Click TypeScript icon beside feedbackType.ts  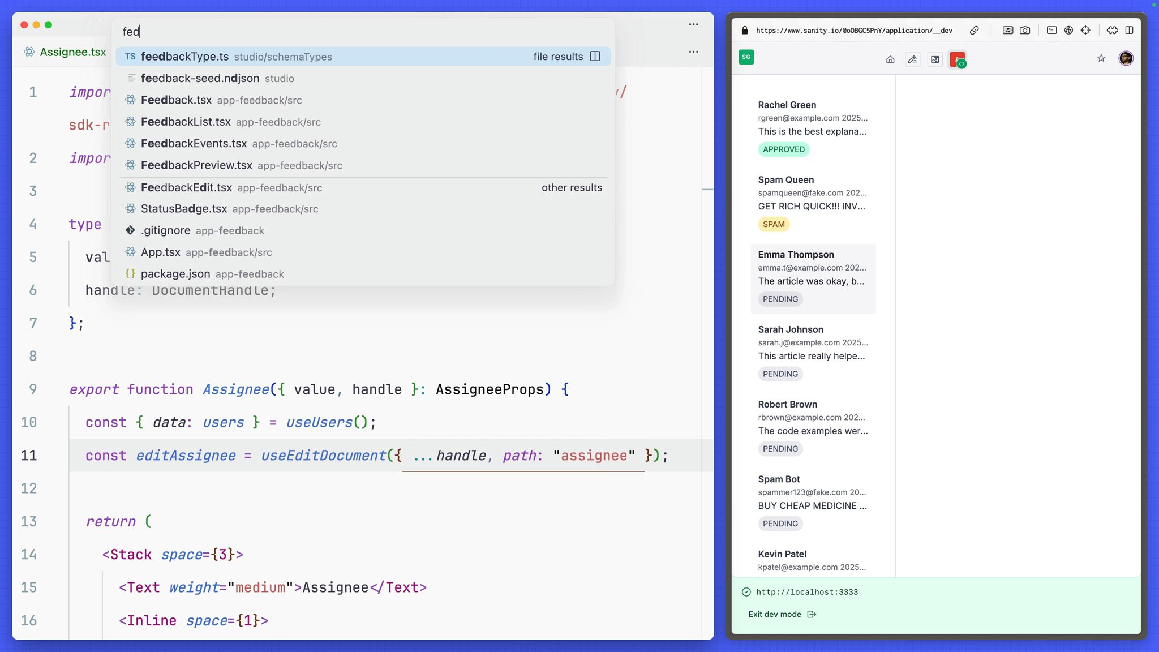[130, 57]
